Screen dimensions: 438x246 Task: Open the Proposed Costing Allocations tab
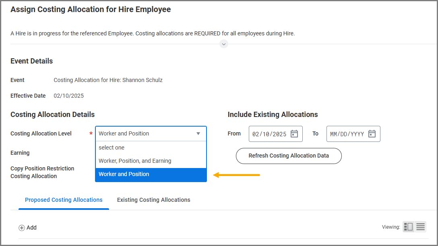tap(64, 200)
